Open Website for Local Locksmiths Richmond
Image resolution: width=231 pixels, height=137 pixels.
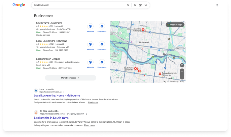click(x=90, y=46)
